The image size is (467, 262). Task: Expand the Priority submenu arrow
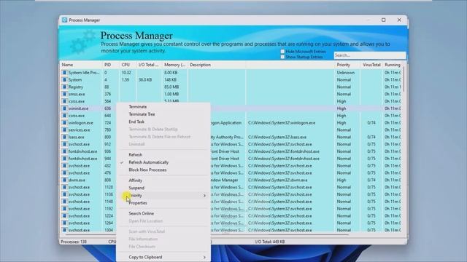pos(204,196)
